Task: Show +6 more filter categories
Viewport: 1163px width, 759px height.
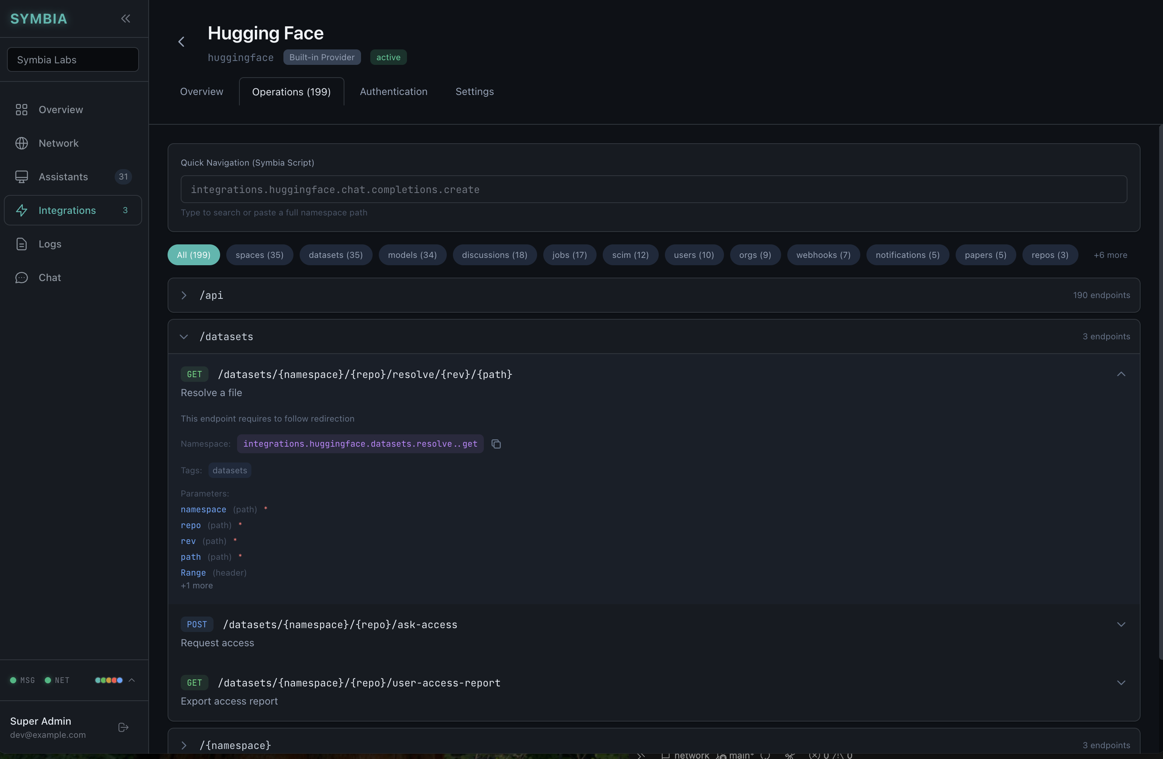Action: pos(1110,255)
